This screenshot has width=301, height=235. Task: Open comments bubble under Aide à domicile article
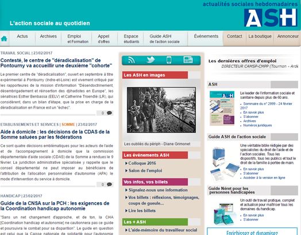point(109,184)
